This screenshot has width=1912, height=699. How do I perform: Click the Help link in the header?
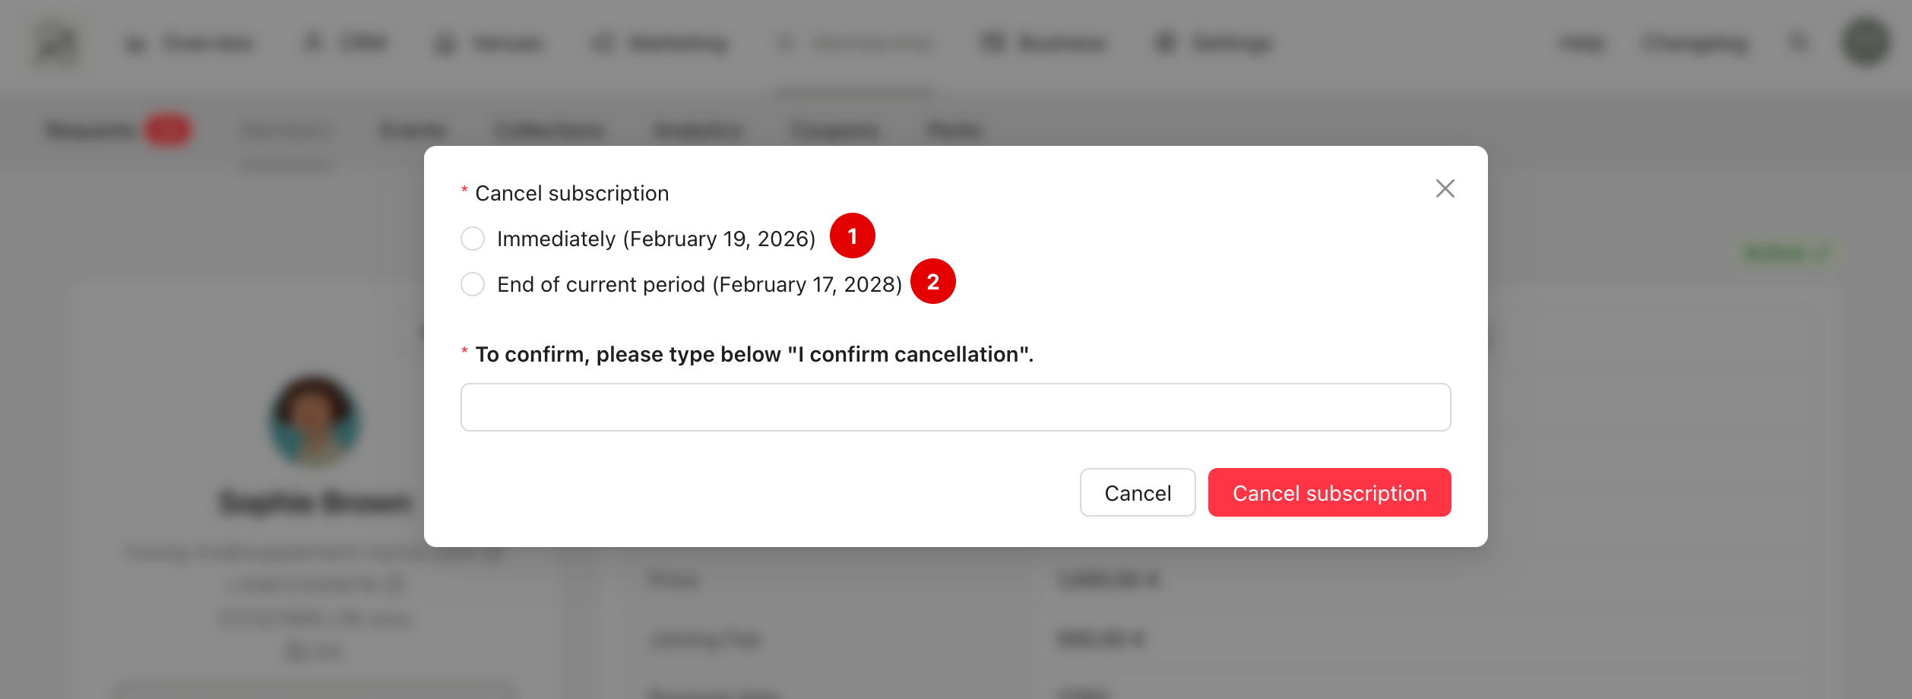pos(1583,44)
